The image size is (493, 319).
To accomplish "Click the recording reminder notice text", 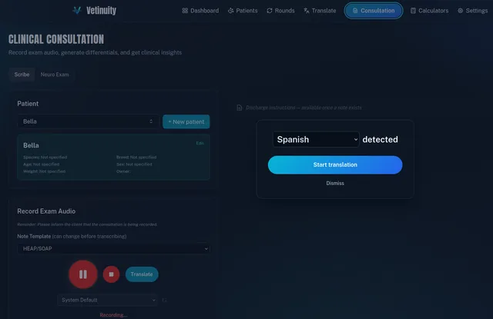I will coord(87,224).
